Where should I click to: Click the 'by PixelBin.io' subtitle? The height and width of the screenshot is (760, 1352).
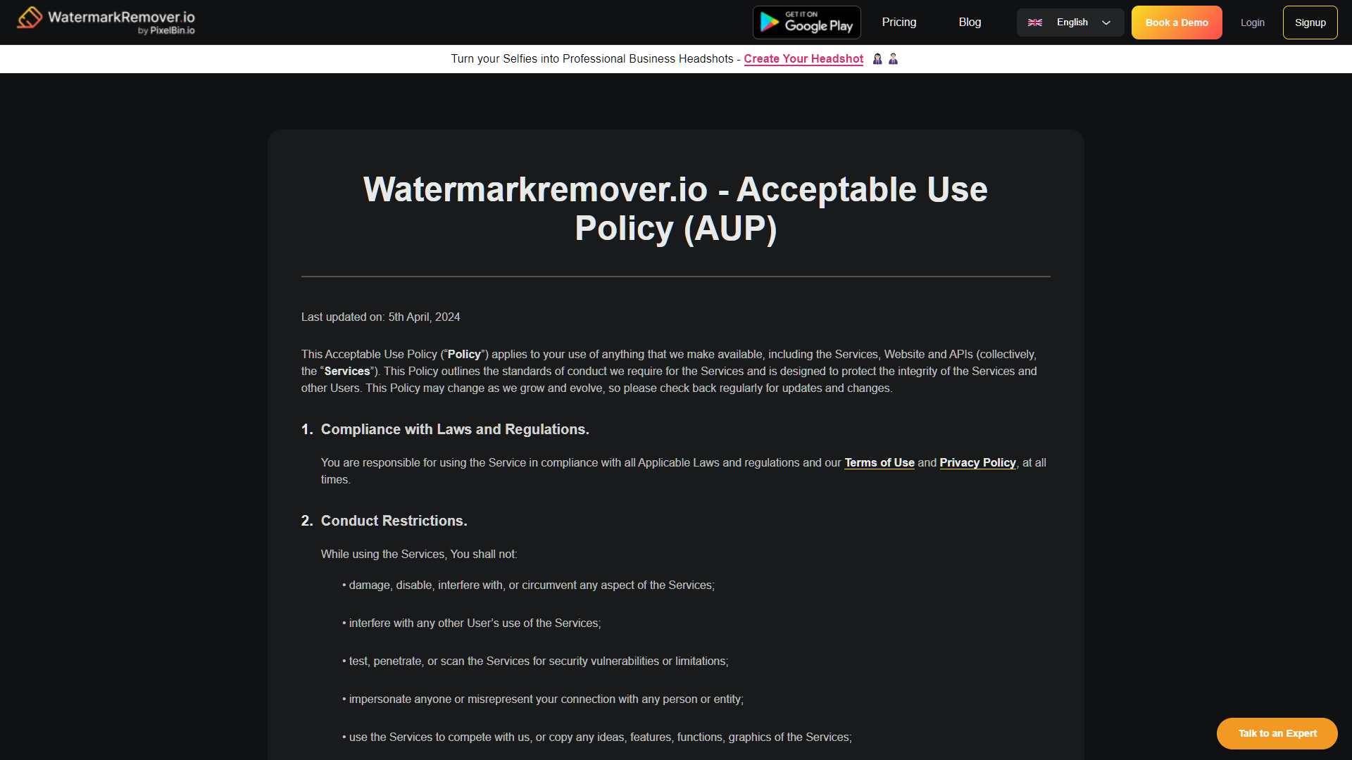(x=166, y=31)
